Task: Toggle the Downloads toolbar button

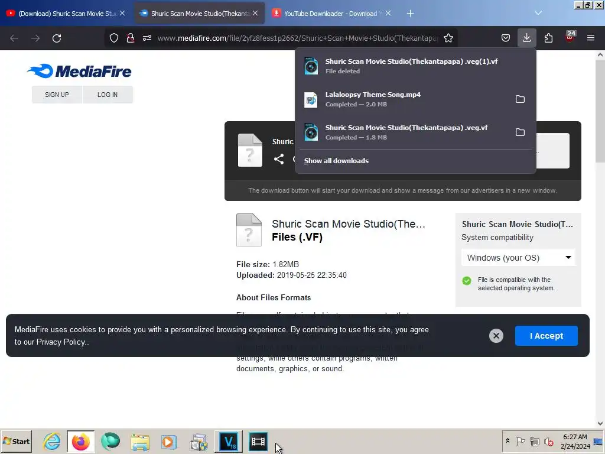Action: 526,38
